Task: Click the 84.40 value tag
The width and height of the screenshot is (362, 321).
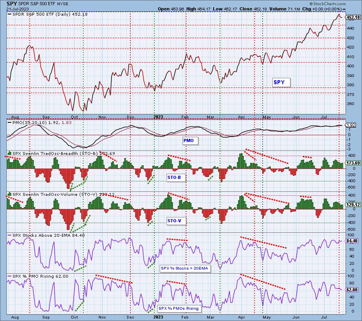Action: 352,241
